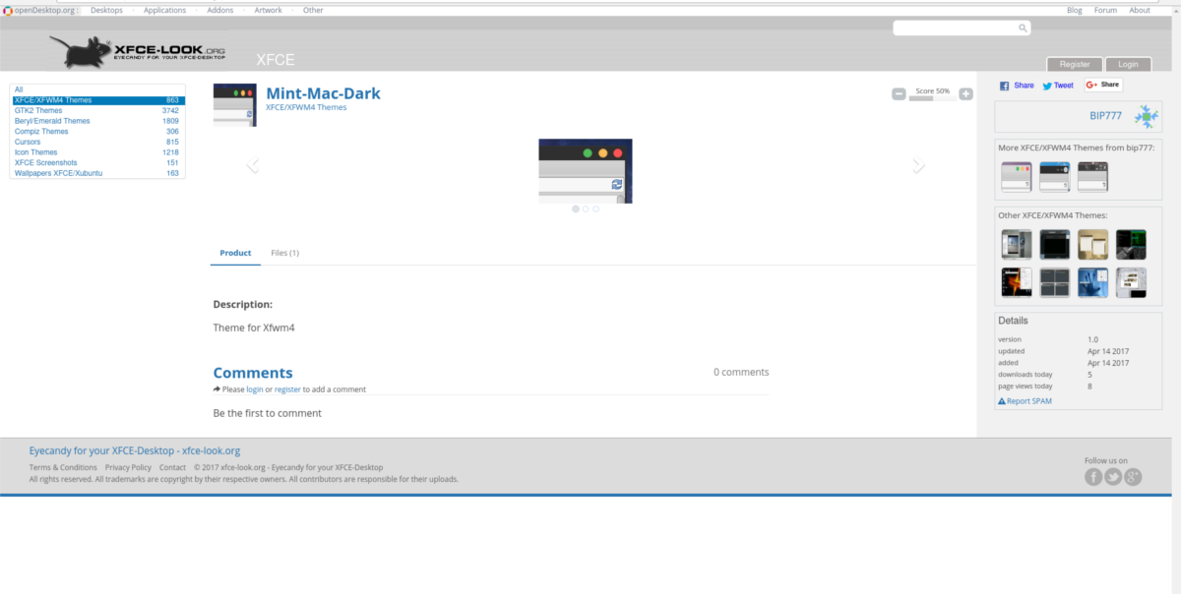Open the Forum link
Image resolution: width=1181 pixels, height=594 pixels.
(1105, 10)
